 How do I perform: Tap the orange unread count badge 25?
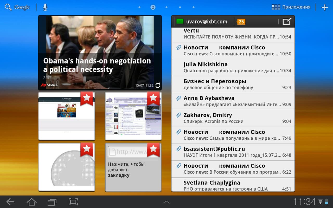pos(241,22)
